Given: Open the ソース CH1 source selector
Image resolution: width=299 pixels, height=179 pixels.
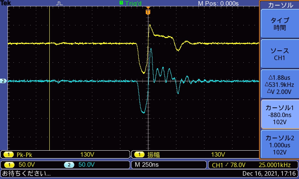Looking at the screenshot, I should [279, 54].
